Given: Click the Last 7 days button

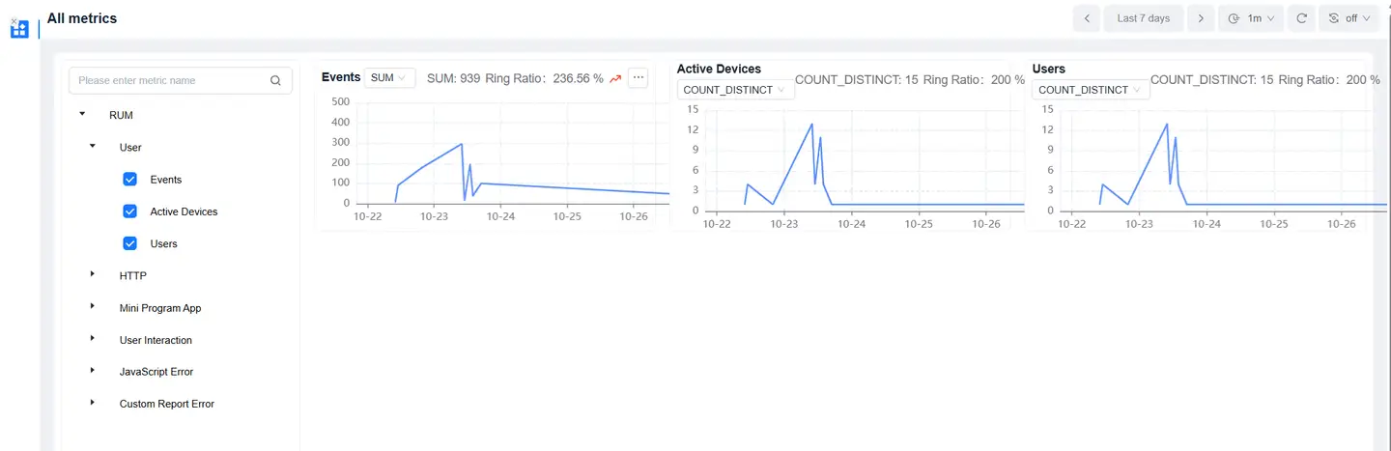Looking at the screenshot, I should pos(1143,18).
